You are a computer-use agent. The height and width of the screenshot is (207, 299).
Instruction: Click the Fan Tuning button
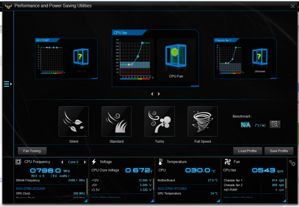[x=32, y=151]
